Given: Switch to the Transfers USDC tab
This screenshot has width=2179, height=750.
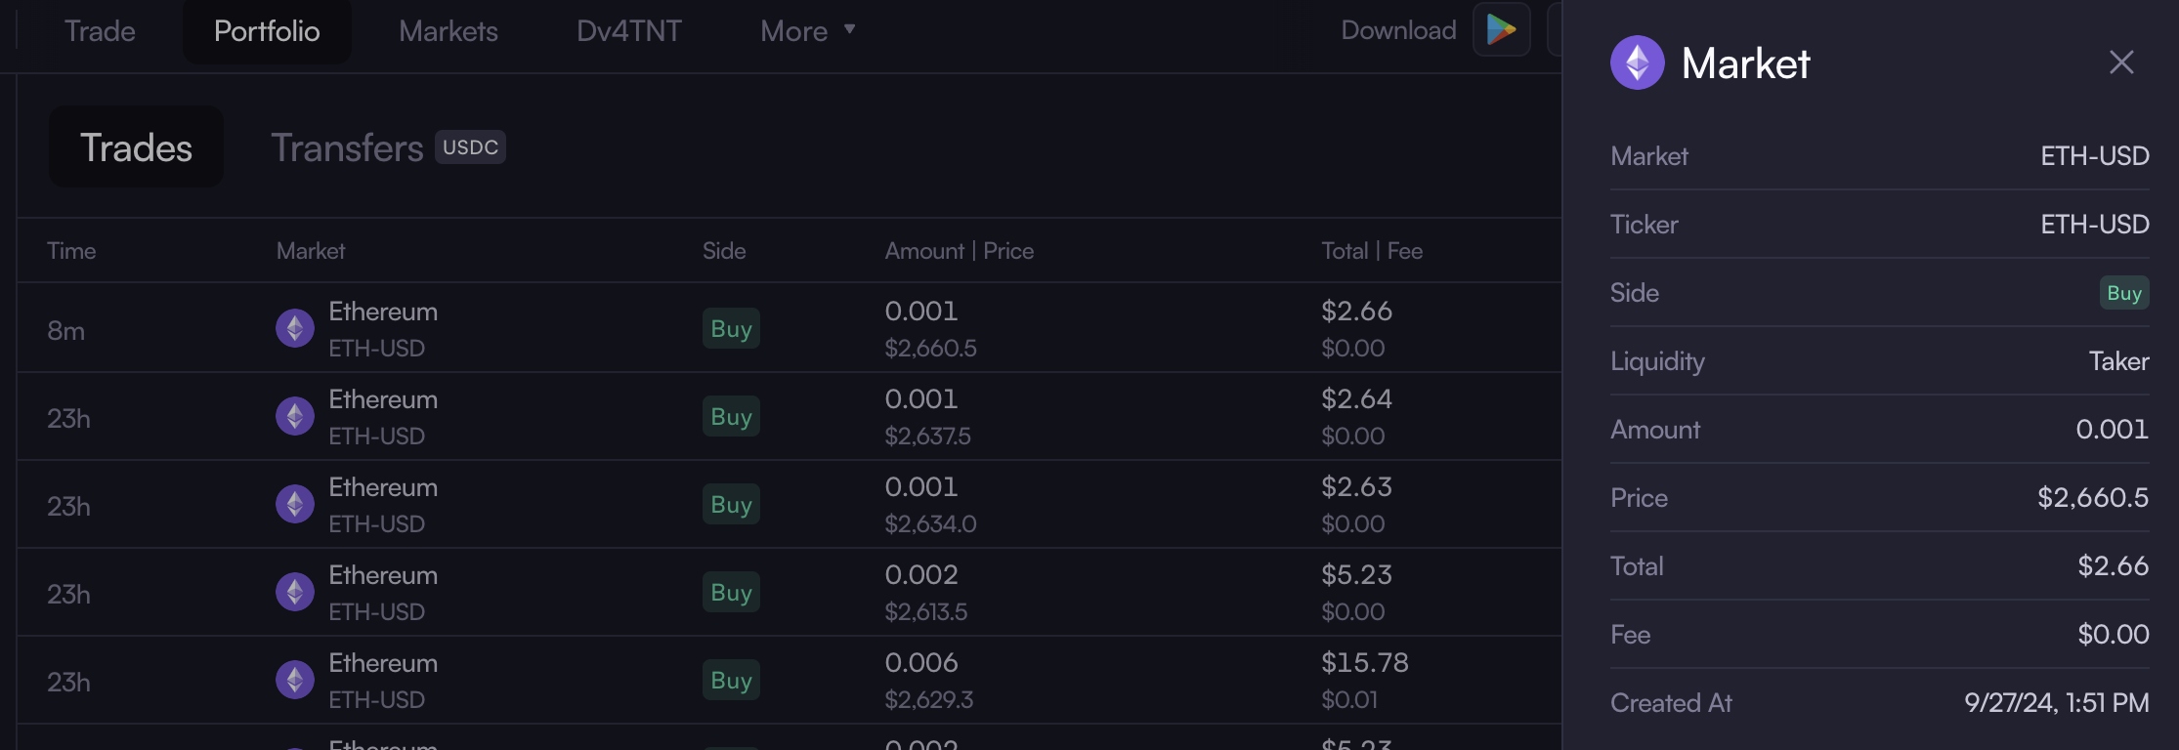Looking at the screenshot, I should tap(387, 147).
